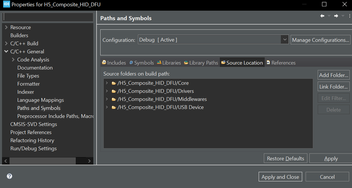
Task: Select the Source Location tab
Action: pyautogui.click(x=242, y=63)
